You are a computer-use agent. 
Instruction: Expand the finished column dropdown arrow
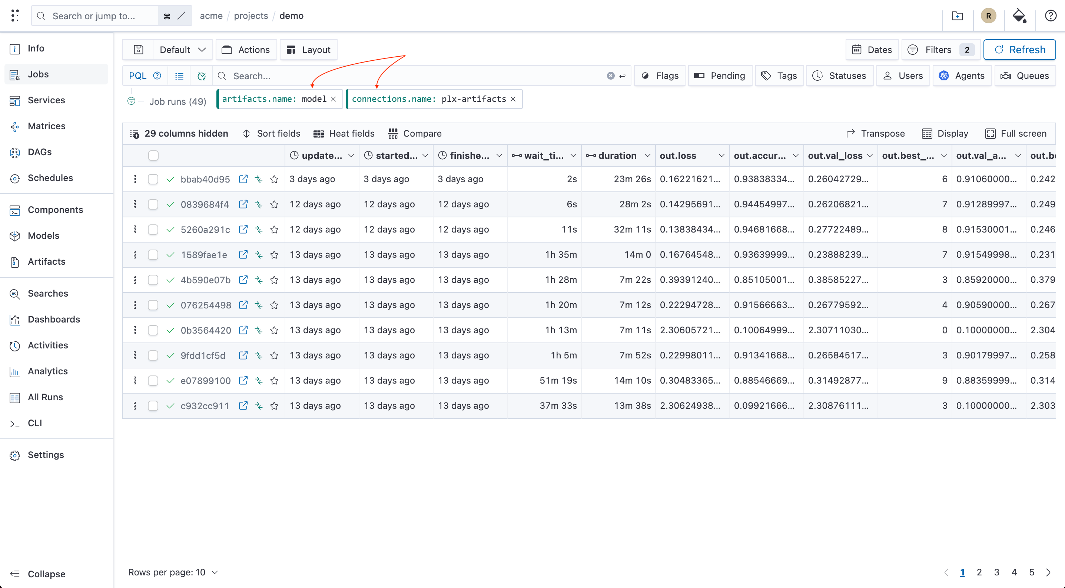click(x=500, y=156)
